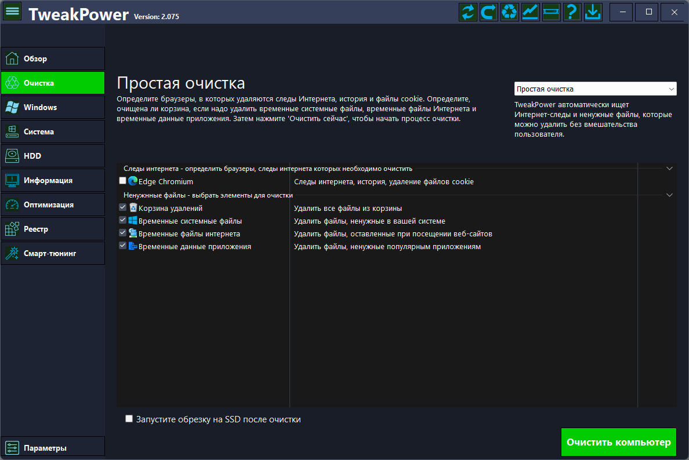Click the curved redo arrow toolbar icon
This screenshot has width=689, height=460.
[x=489, y=12]
